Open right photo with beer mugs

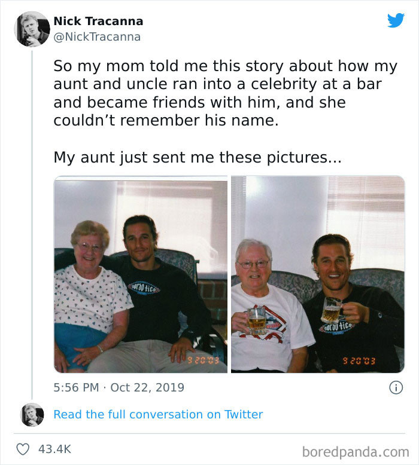[318, 274]
